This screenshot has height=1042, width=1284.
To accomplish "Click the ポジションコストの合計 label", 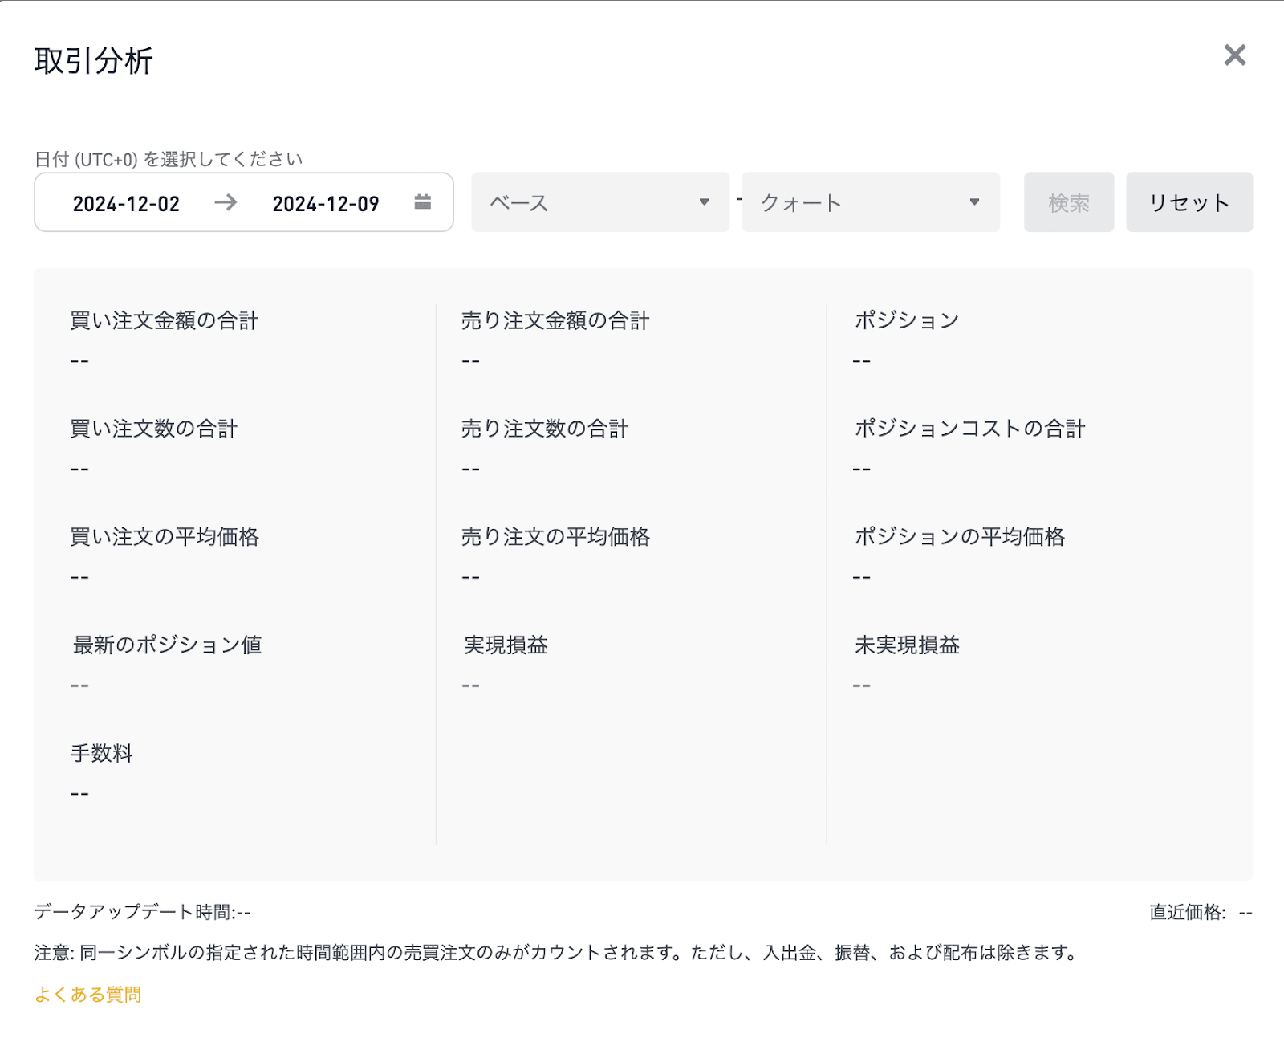I will point(970,429).
